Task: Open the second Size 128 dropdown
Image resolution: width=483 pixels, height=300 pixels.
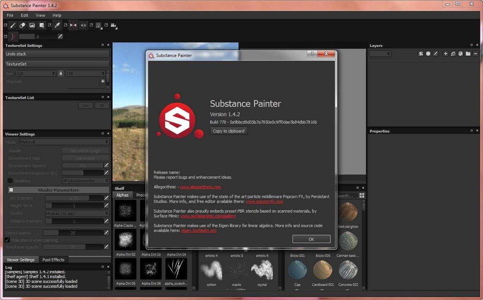Action: coord(85,73)
